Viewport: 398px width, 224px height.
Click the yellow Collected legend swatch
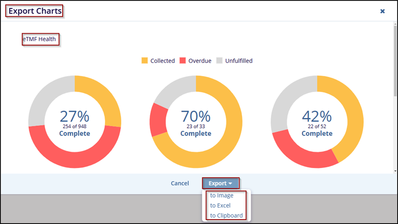[145, 60]
